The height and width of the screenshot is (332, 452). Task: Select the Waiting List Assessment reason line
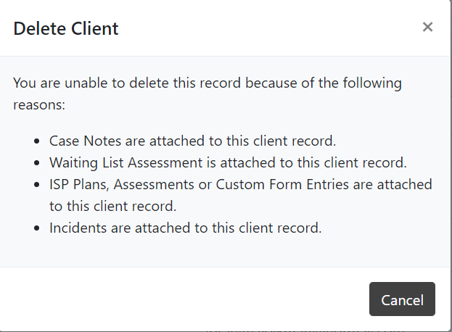coord(227,162)
